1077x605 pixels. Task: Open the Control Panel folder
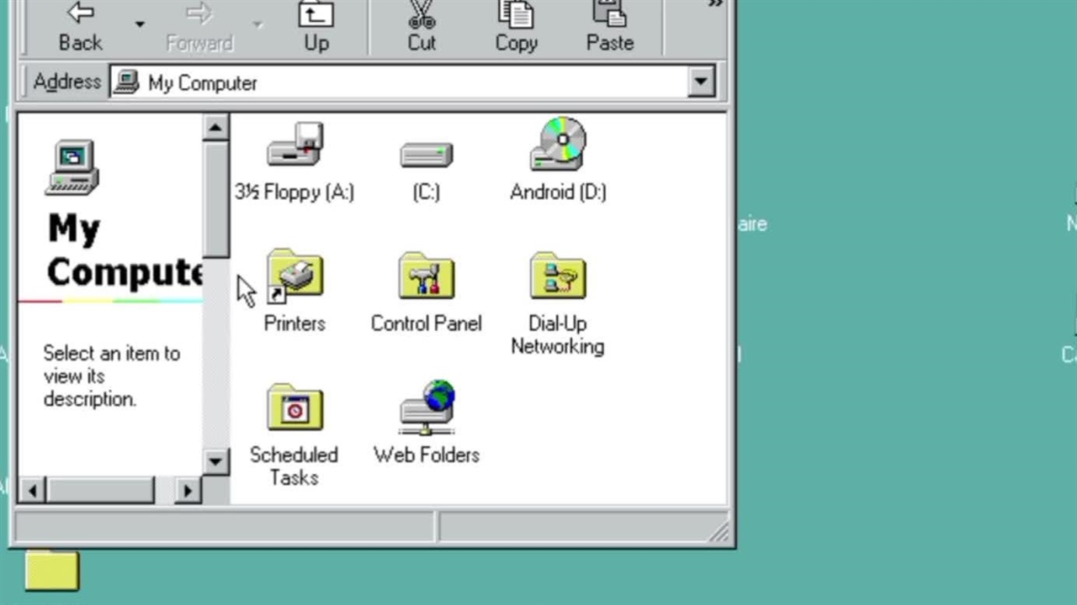pos(426,277)
